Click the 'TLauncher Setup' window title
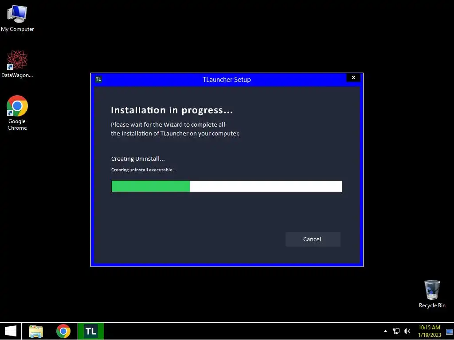 tap(227, 80)
